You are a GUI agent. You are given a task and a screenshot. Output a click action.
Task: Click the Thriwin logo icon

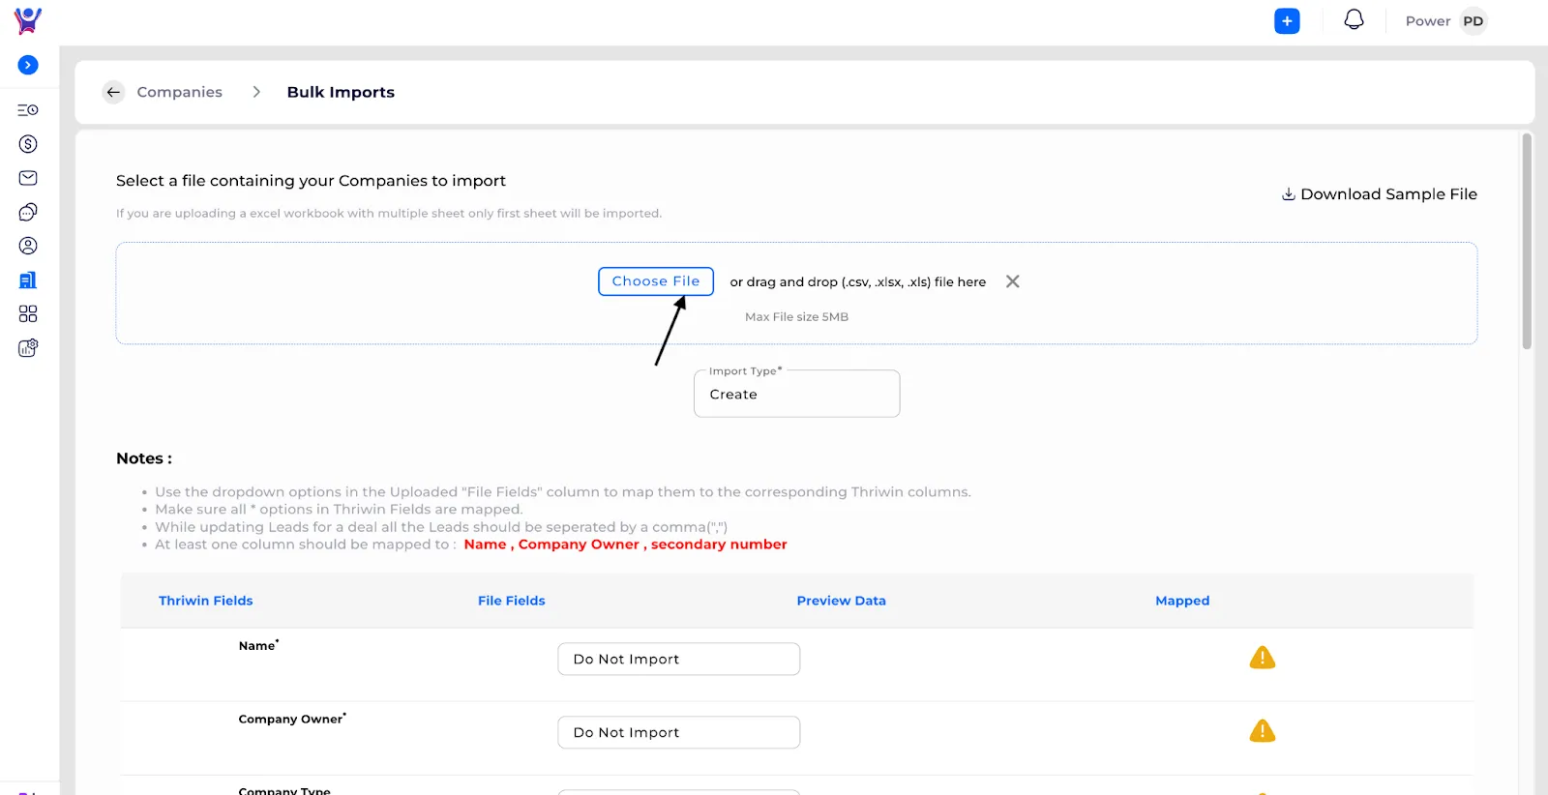[x=28, y=20]
